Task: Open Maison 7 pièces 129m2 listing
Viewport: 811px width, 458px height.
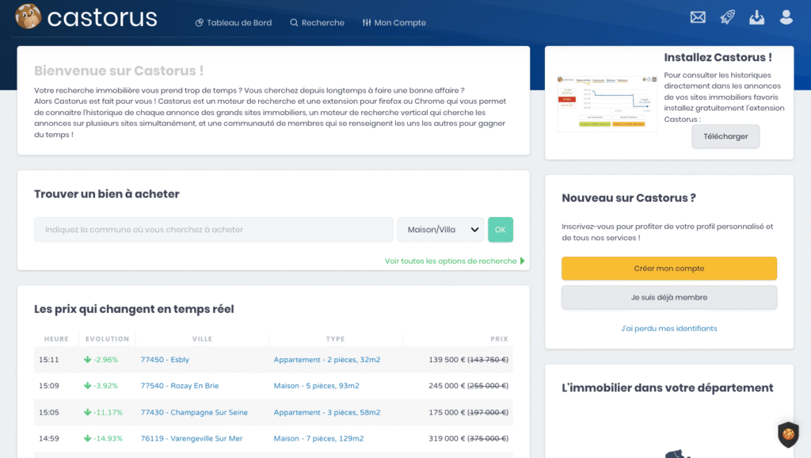Action: pos(318,438)
